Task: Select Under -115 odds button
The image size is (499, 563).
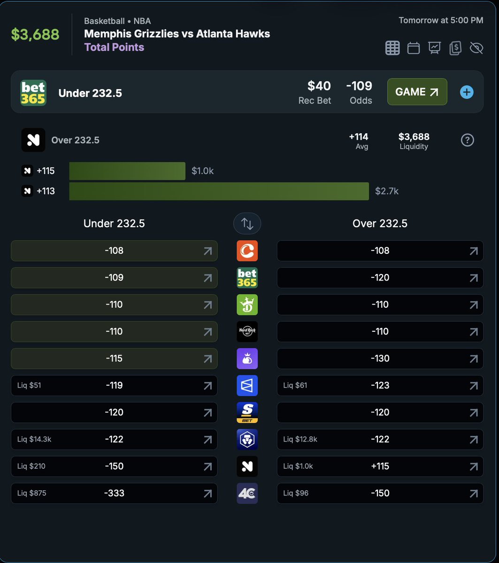Action: pos(114,359)
